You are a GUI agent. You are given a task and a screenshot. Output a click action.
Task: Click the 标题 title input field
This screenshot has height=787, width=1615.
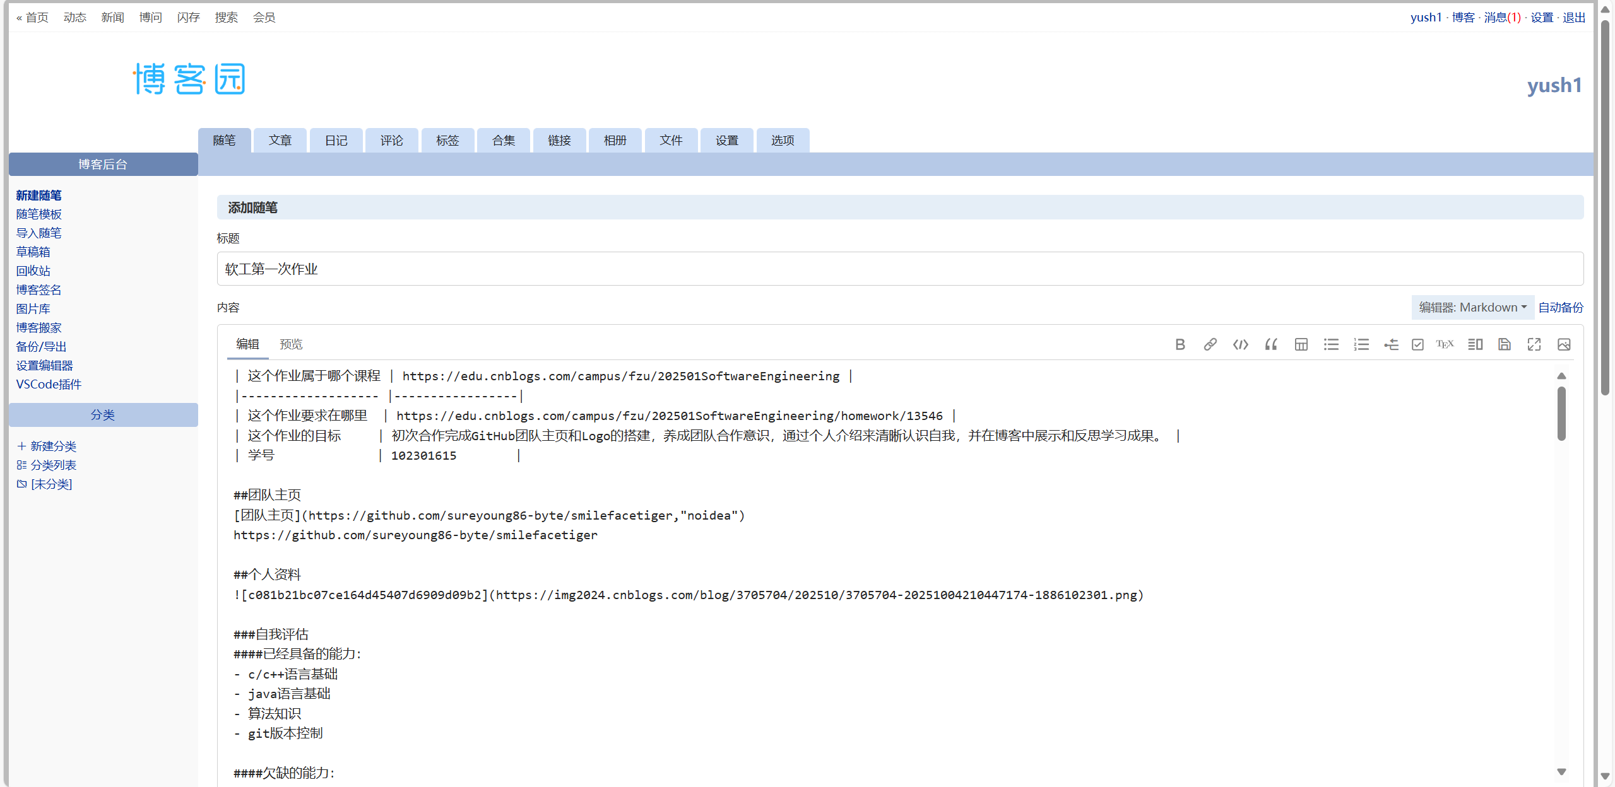tap(900, 269)
